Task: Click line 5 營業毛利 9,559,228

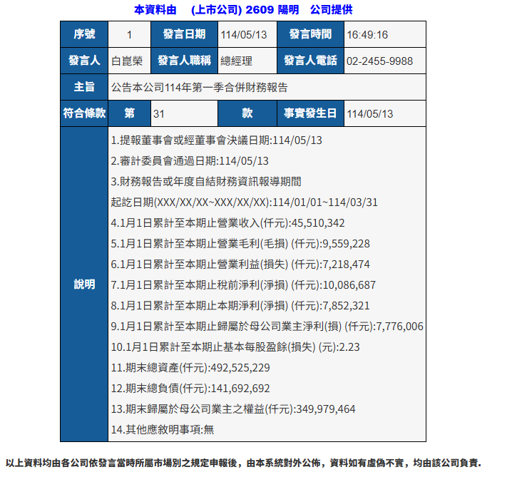Action: pos(240,244)
